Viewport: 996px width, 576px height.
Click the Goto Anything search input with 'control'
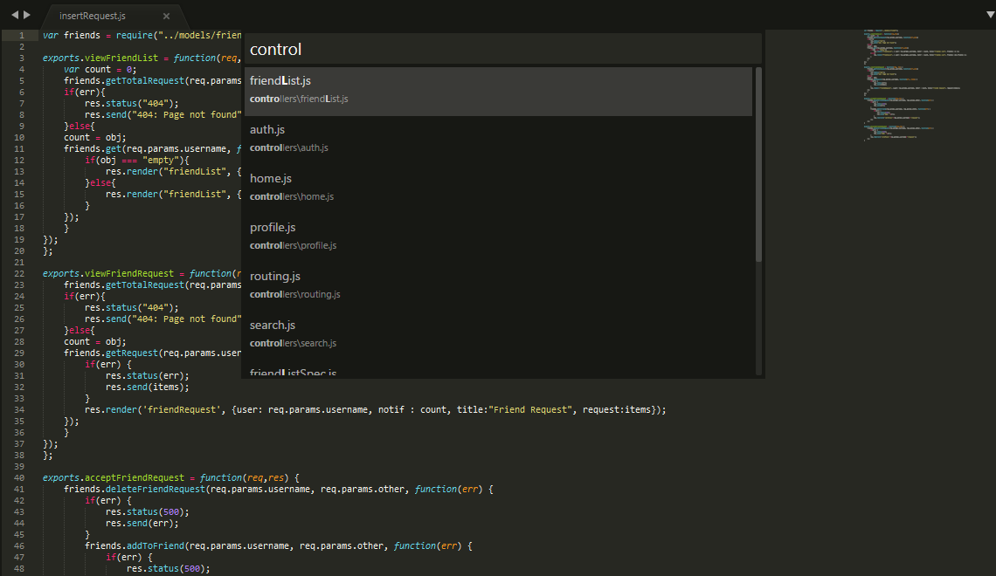pyautogui.click(x=502, y=49)
